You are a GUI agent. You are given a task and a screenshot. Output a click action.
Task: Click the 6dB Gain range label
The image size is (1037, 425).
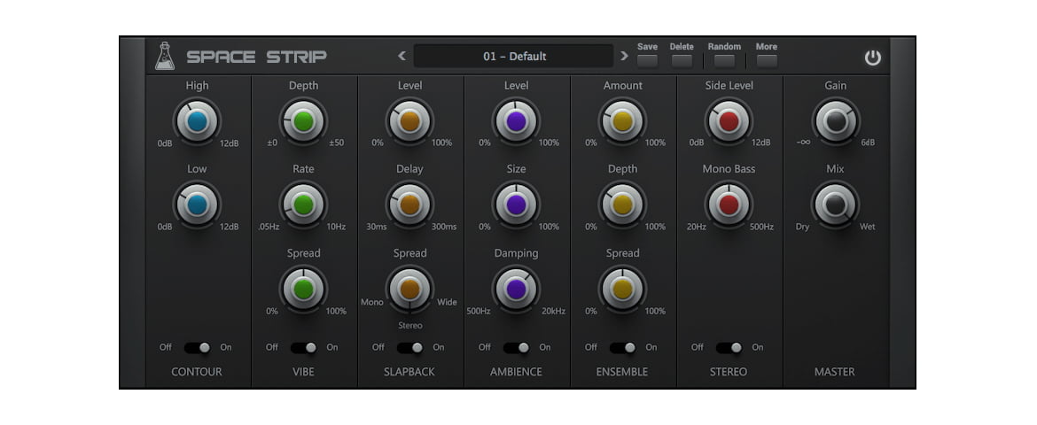pyautogui.click(x=868, y=143)
